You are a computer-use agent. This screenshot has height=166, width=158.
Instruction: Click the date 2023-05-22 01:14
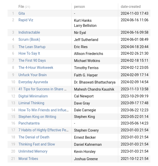(x=135, y=117)
